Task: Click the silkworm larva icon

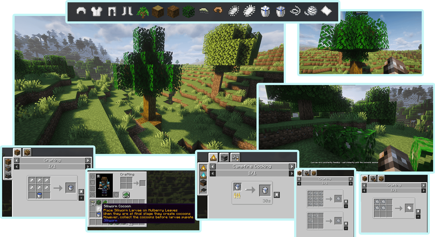Action: 204,12
